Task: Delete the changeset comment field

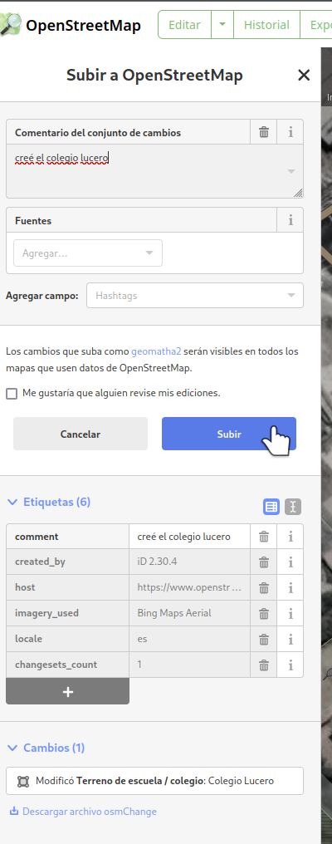Action: (x=264, y=132)
